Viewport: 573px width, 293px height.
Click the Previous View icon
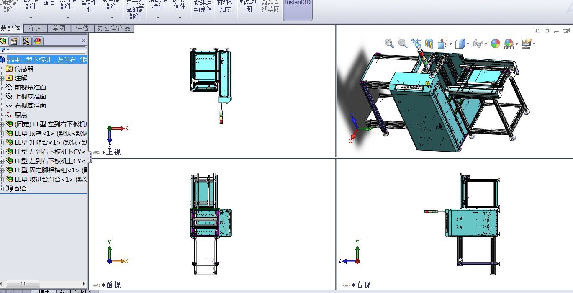[416, 43]
